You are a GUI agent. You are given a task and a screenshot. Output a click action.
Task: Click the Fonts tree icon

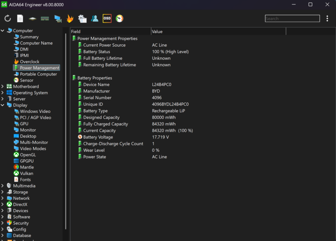pyautogui.click(x=16, y=180)
